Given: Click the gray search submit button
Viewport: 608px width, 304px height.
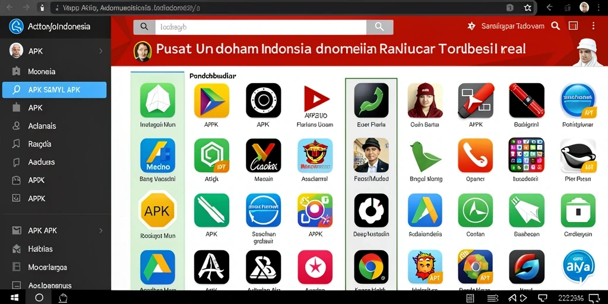Looking at the screenshot, I should pos(379,27).
